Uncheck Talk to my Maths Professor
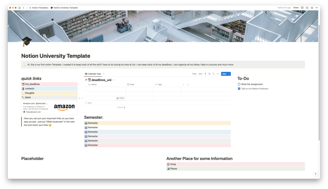This screenshot has height=189, width=328. tap(239, 88)
